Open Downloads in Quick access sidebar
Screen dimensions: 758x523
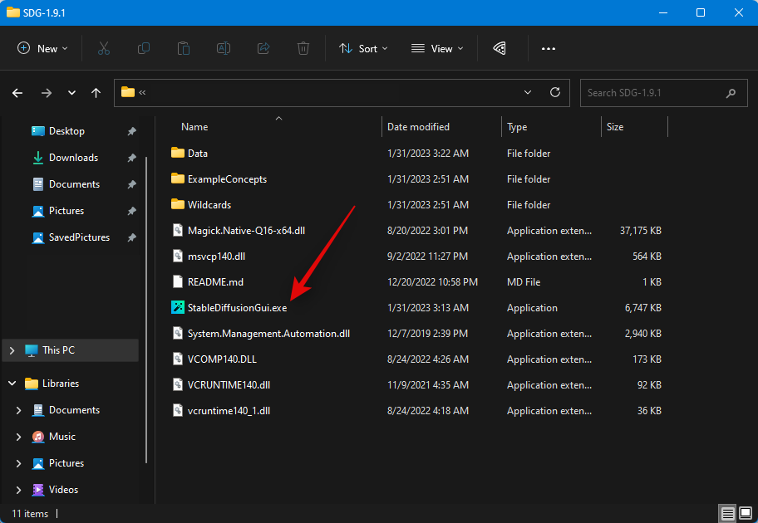point(73,158)
